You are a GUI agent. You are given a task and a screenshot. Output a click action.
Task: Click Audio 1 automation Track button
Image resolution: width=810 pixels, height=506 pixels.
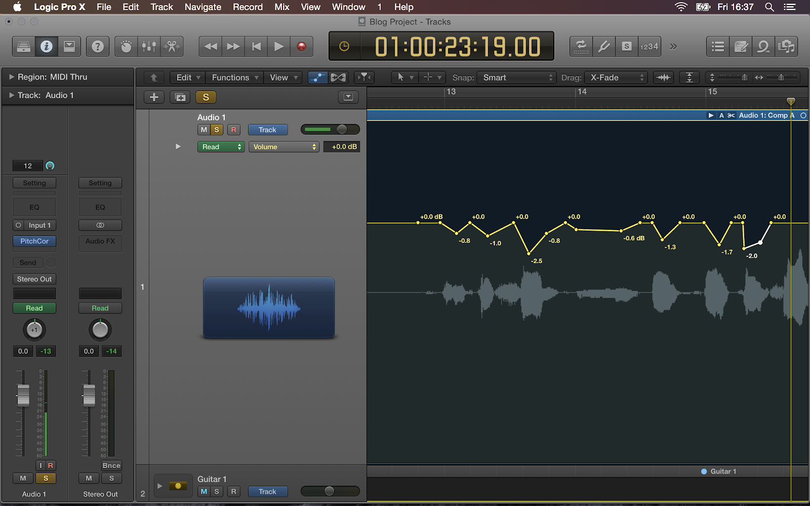coord(268,130)
